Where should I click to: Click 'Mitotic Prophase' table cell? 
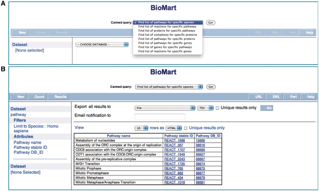119,169
